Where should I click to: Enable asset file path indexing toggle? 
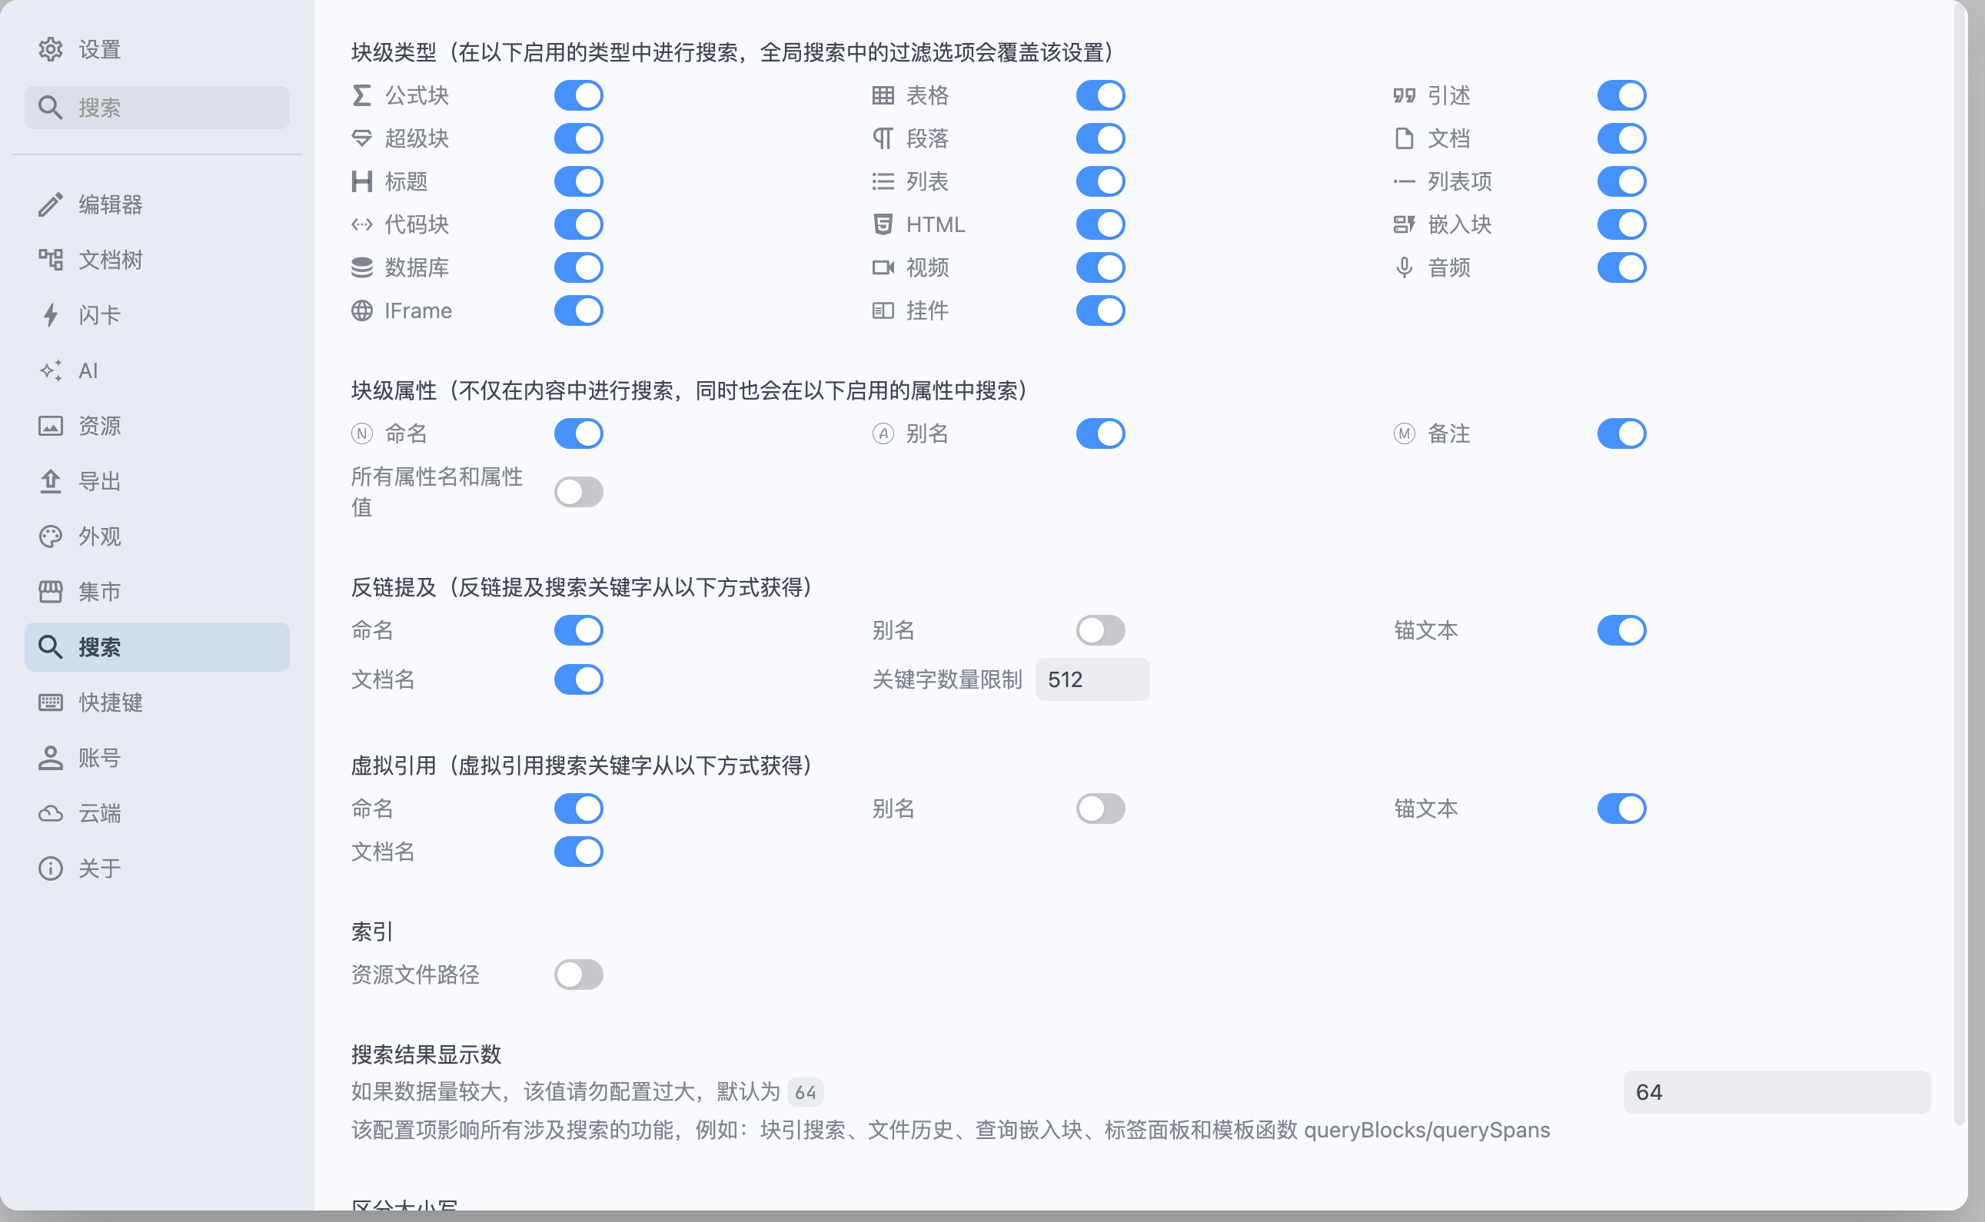579,975
